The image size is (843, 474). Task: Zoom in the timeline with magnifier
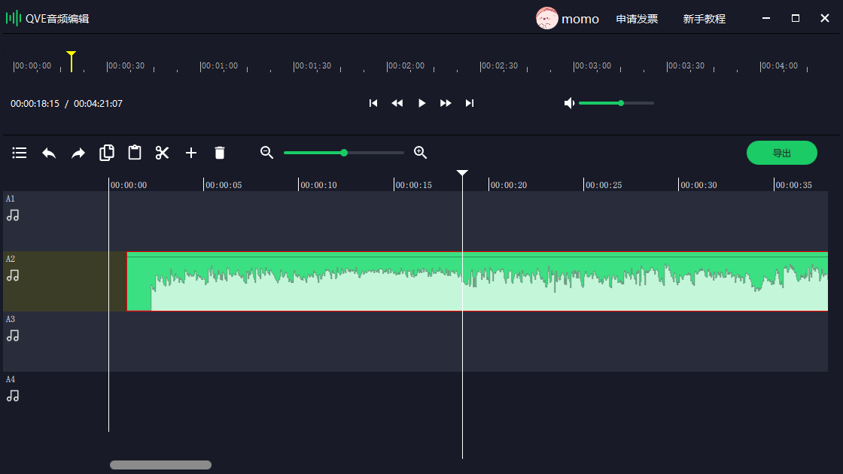click(421, 153)
